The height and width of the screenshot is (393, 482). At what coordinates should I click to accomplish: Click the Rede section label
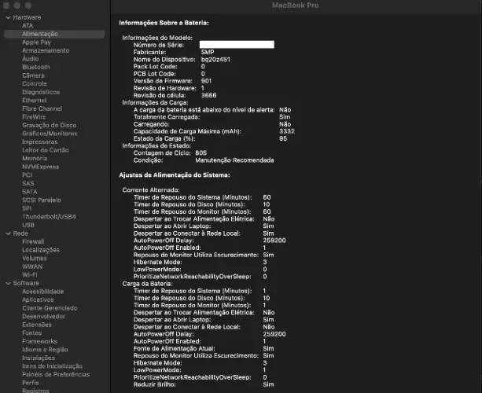click(x=20, y=233)
